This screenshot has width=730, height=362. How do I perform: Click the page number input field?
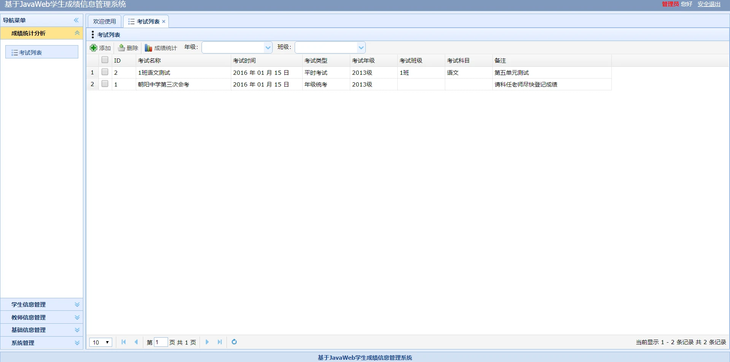pyautogui.click(x=161, y=342)
